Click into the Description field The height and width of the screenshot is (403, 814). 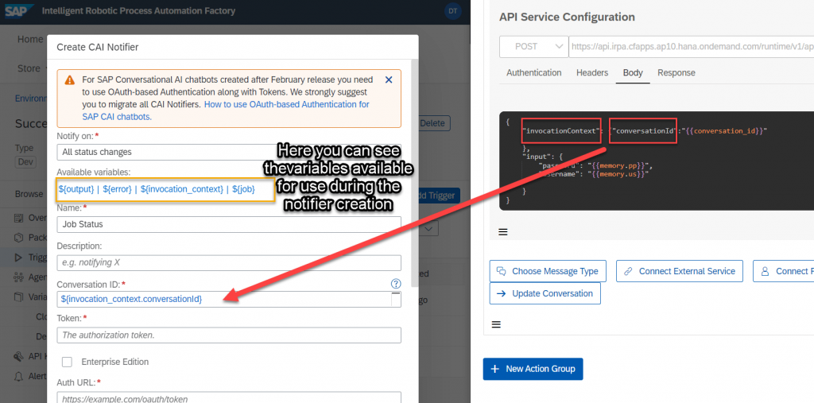click(x=228, y=263)
